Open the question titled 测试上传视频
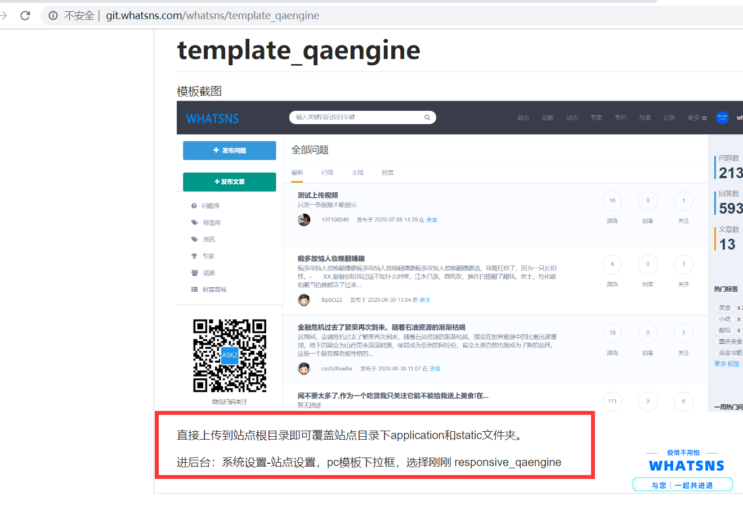 point(317,195)
